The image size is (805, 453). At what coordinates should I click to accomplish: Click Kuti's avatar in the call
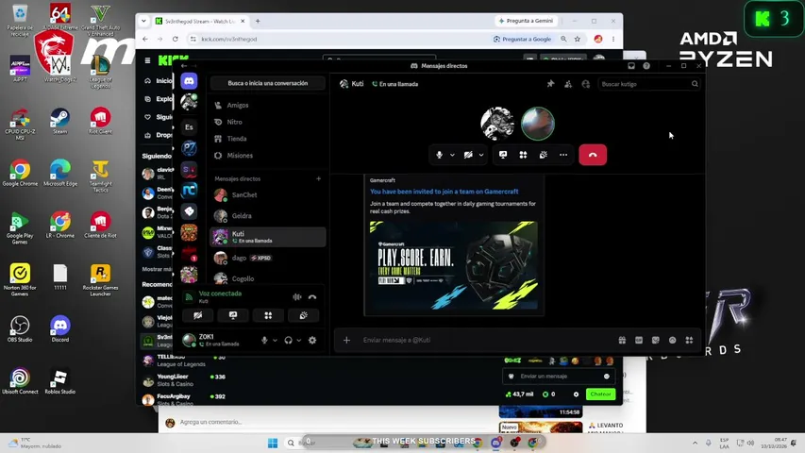pos(497,124)
